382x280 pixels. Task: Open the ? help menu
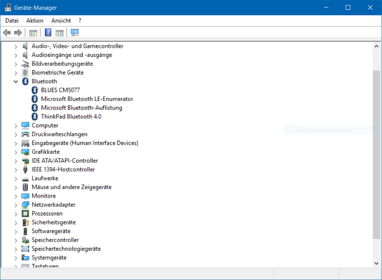(80, 21)
